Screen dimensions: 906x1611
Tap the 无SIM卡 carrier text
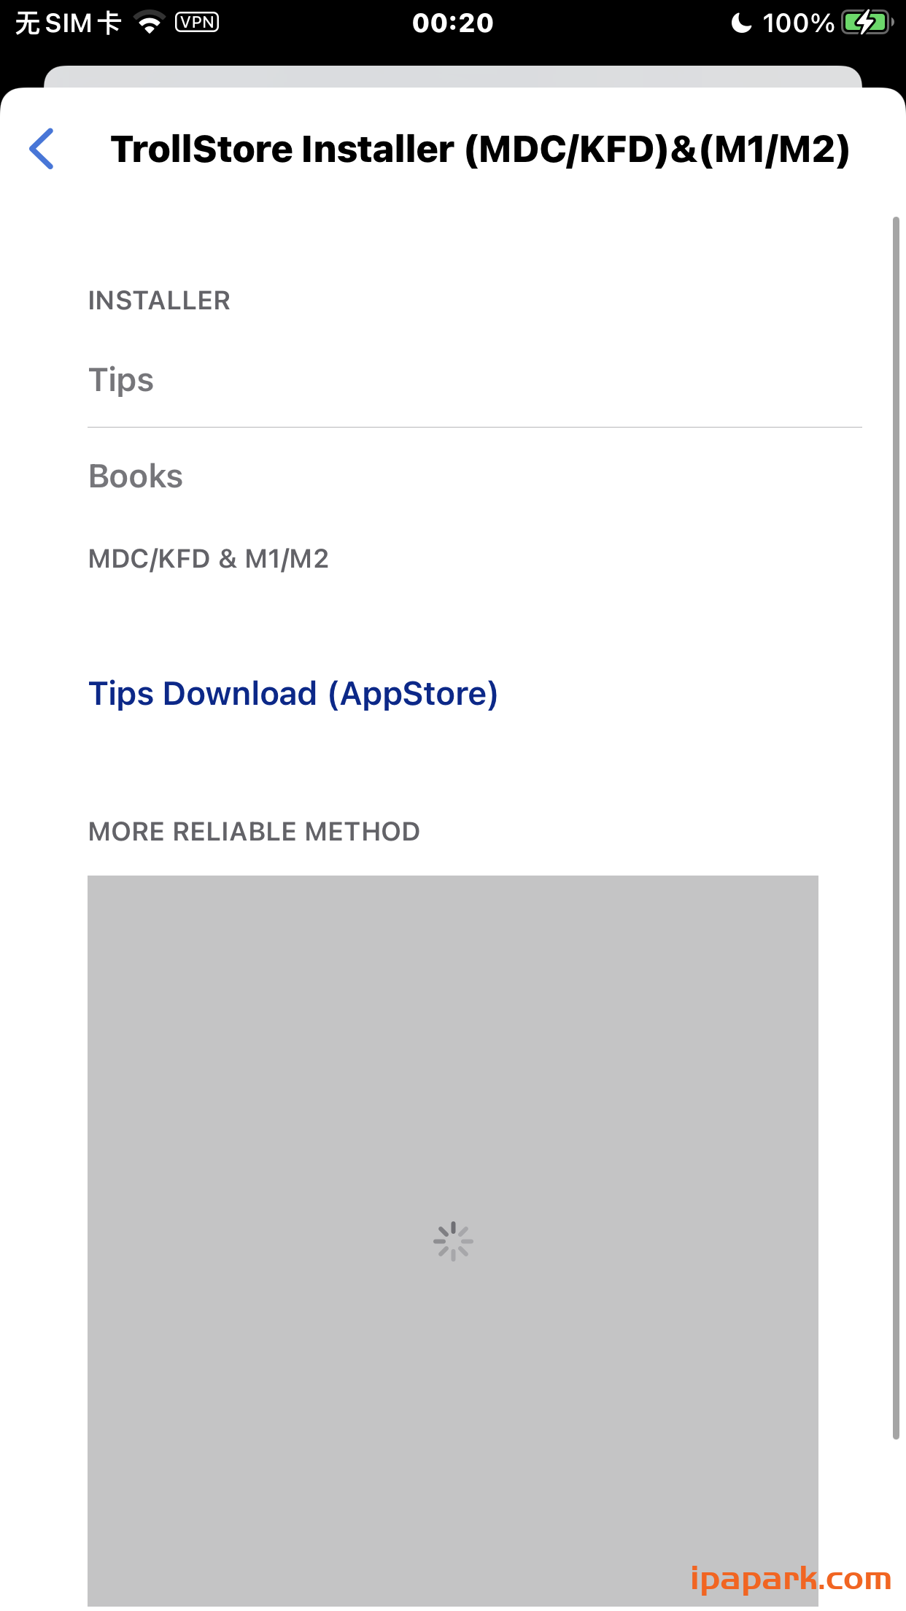[68, 23]
